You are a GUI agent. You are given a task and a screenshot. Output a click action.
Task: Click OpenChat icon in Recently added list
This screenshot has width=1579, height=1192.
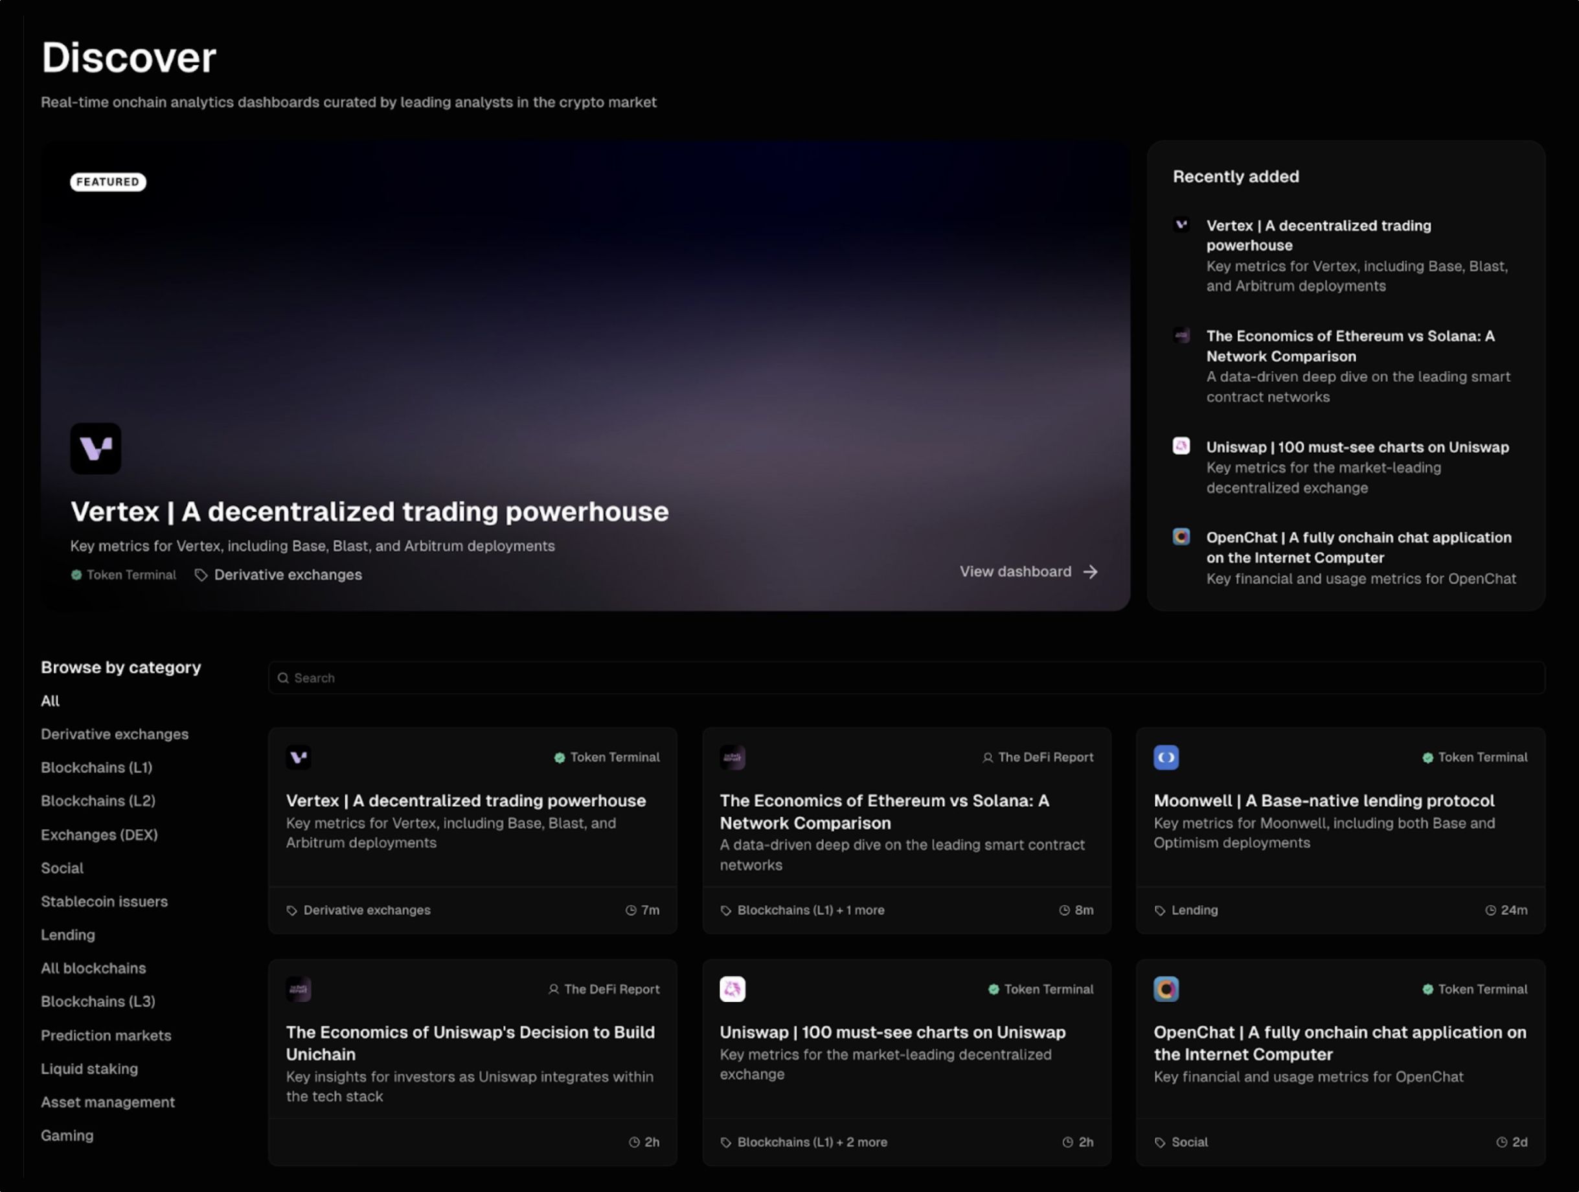click(1181, 536)
